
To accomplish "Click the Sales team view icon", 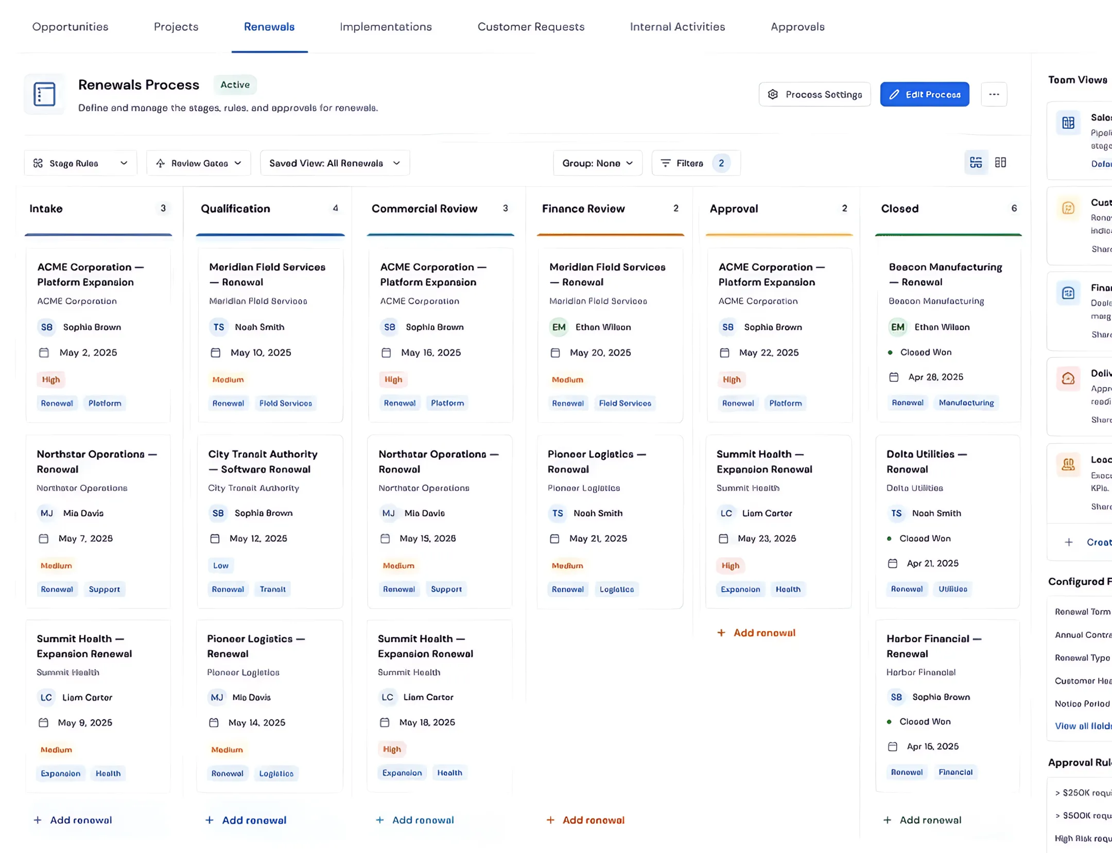I will (x=1068, y=123).
